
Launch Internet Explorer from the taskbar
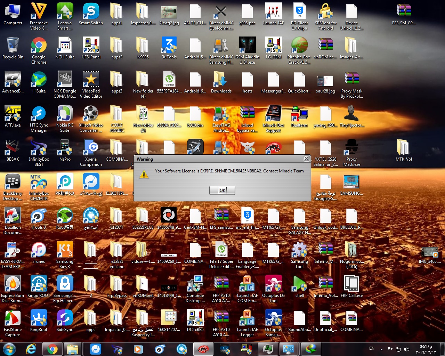(31, 349)
